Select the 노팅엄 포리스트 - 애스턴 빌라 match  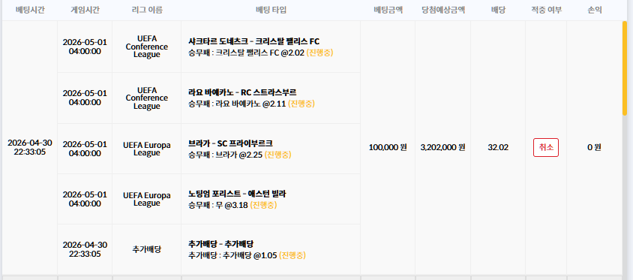(x=237, y=194)
